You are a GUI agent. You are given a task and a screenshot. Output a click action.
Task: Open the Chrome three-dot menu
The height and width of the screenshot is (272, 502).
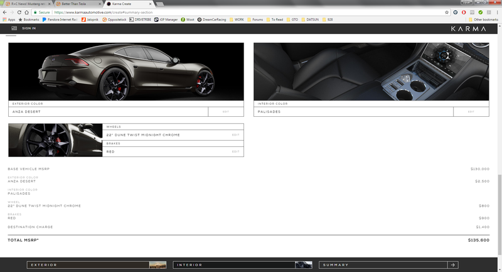pos(497,12)
